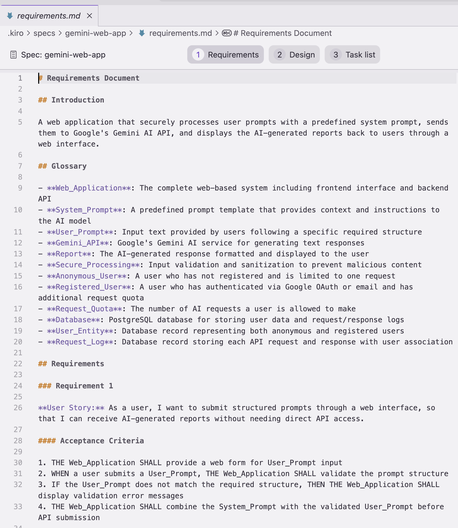The width and height of the screenshot is (458, 528).
Task: Open the specs breadcrumb segment
Action: coord(44,33)
